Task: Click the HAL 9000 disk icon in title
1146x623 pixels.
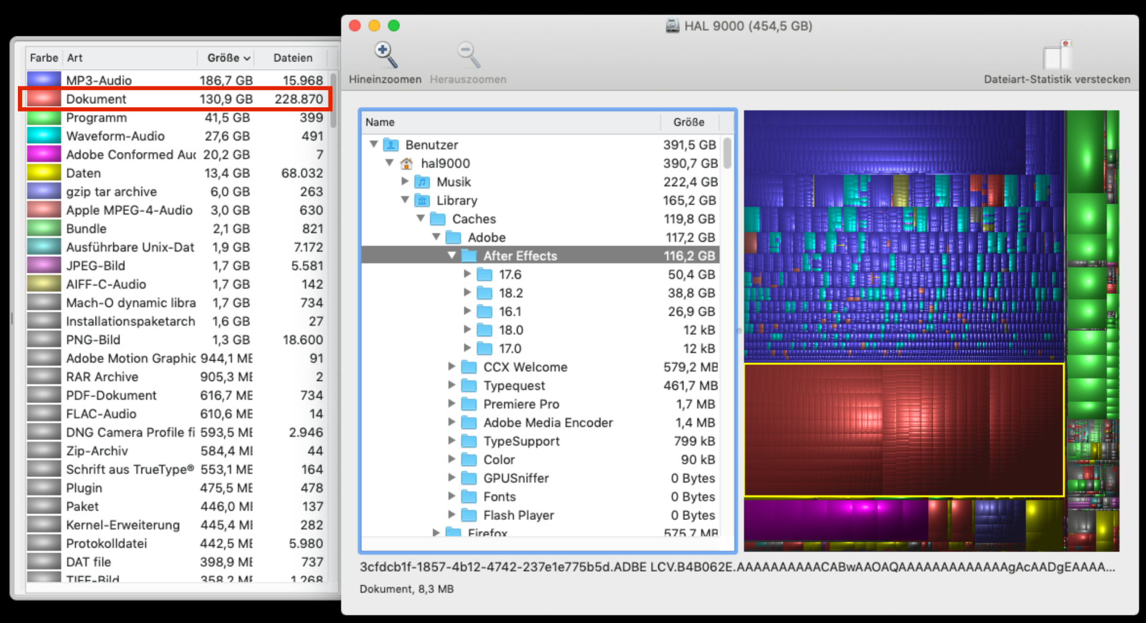Action: (x=672, y=26)
